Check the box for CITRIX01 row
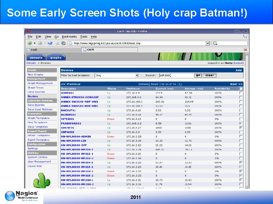This screenshot has width=273, height=204. click(241, 119)
